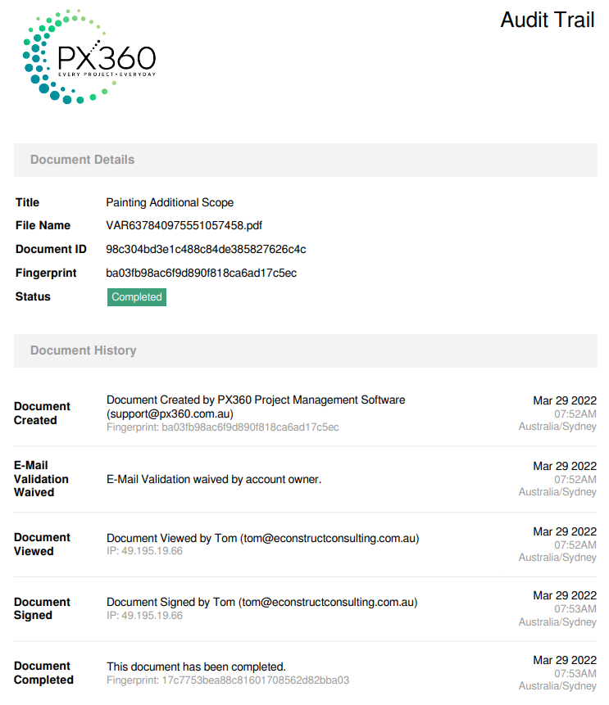Click the Document Created date Mar 29 2022
This screenshot has width=609, height=705.
[x=565, y=401]
